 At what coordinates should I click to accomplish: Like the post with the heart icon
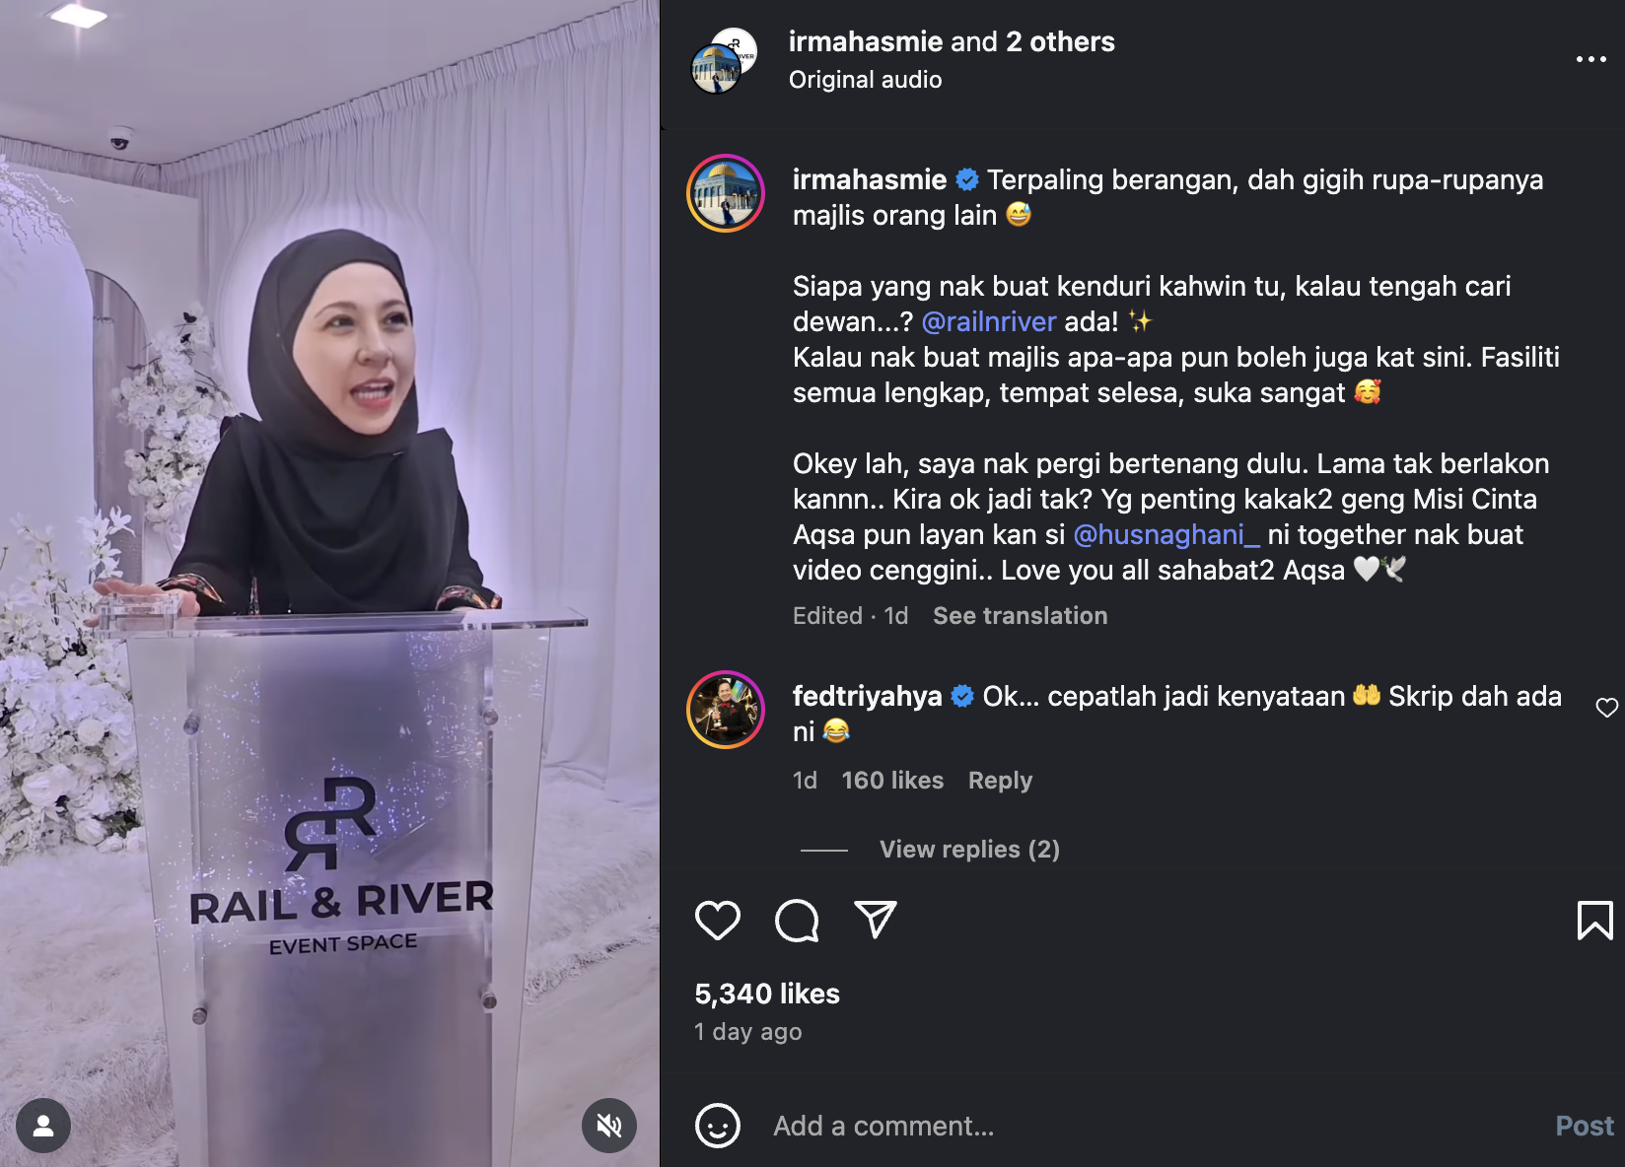pyautogui.click(x=717, y=921)
